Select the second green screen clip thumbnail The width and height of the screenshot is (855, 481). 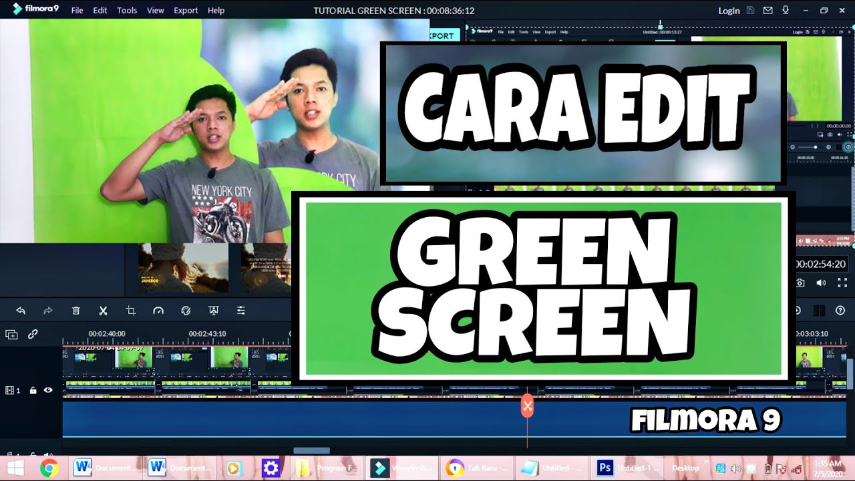pos(230,357)
